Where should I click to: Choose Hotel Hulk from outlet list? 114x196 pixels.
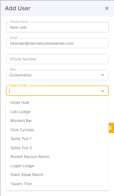click(x=57, y=103)
